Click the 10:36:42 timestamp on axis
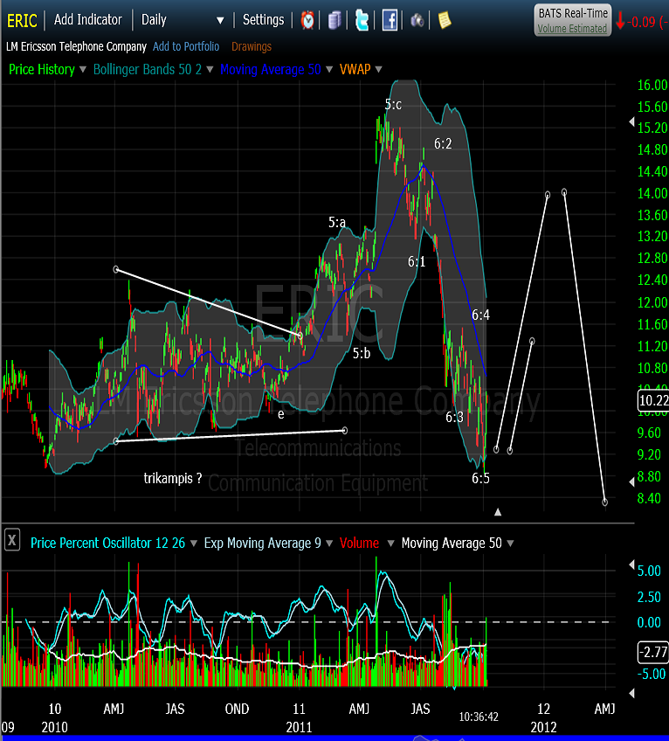The image size is (669, 741). pyautogui.click(x=479, y=717)
